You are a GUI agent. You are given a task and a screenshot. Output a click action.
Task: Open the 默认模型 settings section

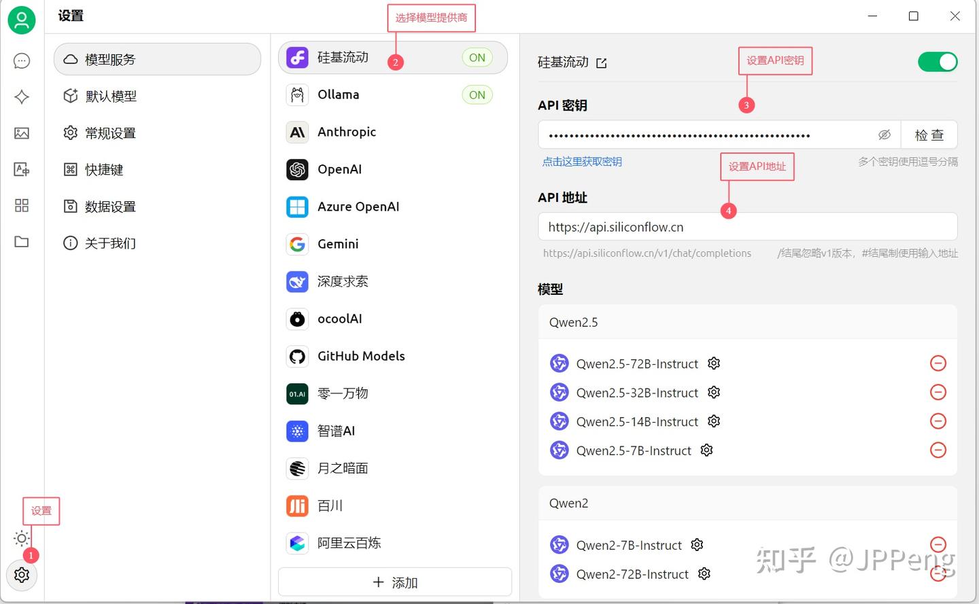(157, 96)
